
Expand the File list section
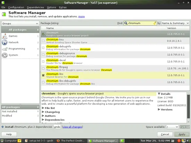coord(43,108)
